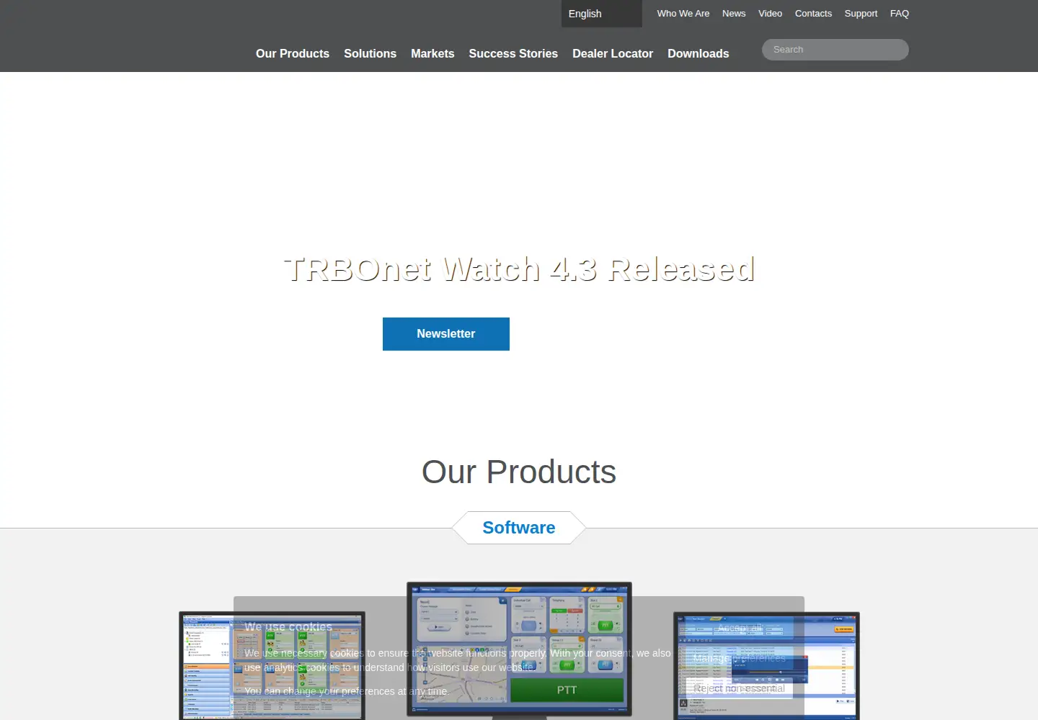Open the Who We Are page

pos(683,14)
